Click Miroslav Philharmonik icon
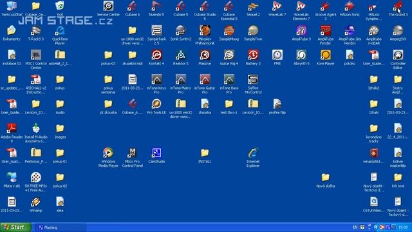This screenshot has height=232, width=412. pos(205,30)
